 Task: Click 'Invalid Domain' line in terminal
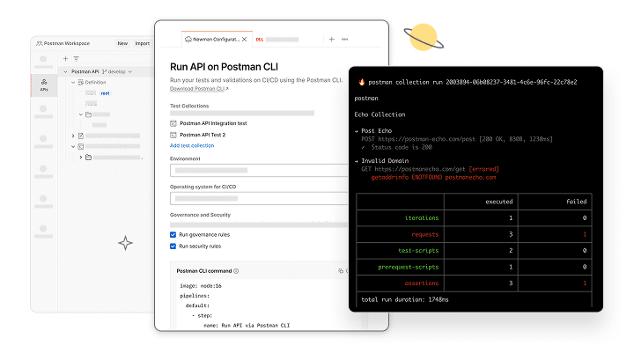coord(385,160)
